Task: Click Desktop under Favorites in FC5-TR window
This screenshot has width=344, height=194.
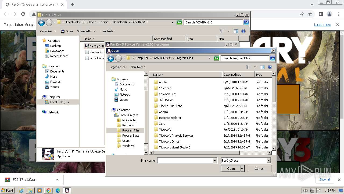Action: 55,46
